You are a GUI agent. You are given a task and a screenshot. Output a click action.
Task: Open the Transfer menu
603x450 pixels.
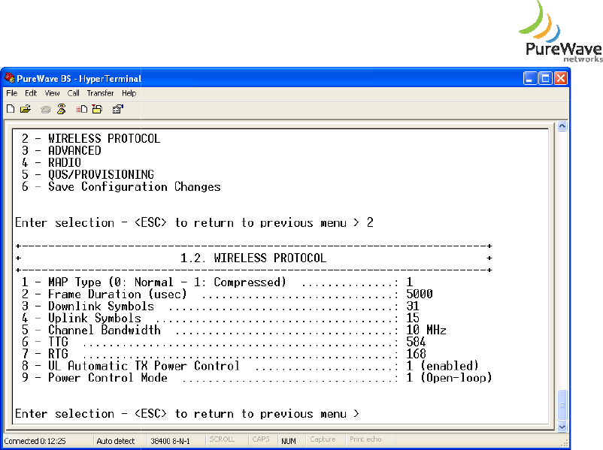(x=100, y=93)
